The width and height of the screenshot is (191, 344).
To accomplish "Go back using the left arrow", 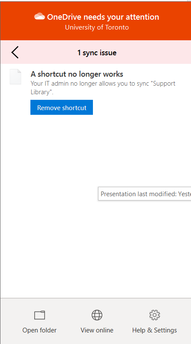I will [x=15, y=52].
